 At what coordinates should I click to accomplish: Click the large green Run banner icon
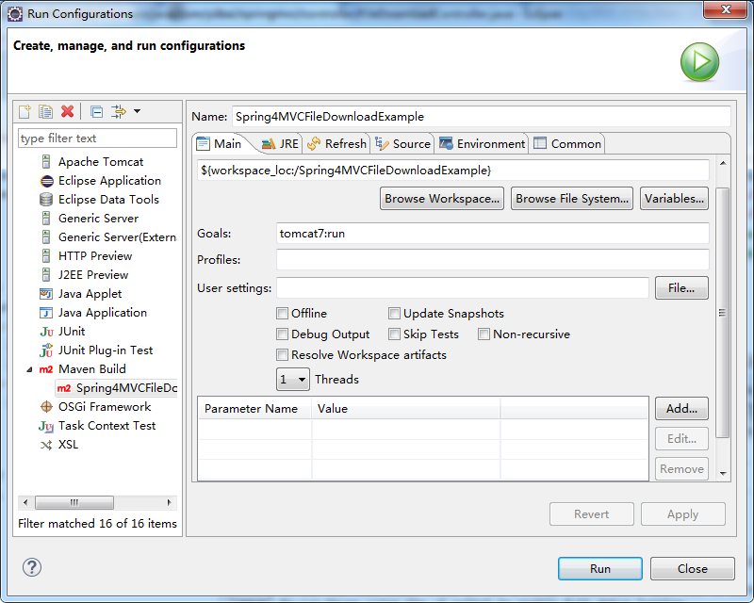[699, 62]
